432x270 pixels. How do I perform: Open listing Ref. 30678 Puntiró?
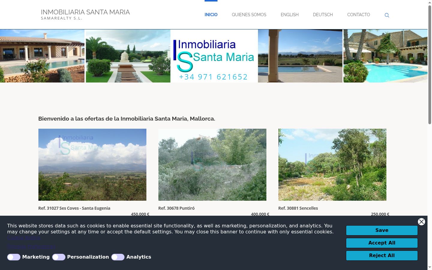(x=176, y=208)
